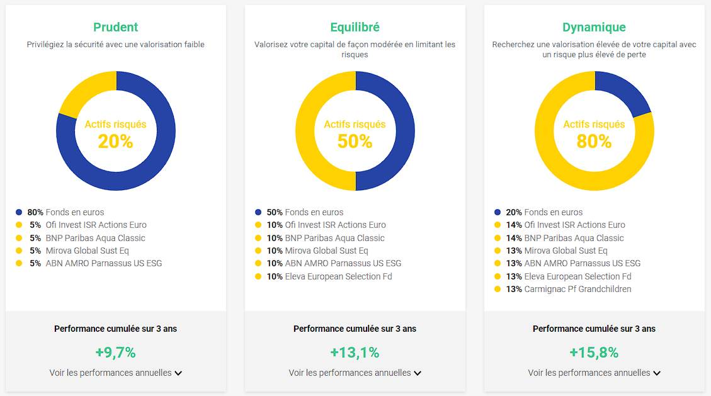Expand annual performances under Prudent profile
711x396 pixels.
[x=116, y=373]
